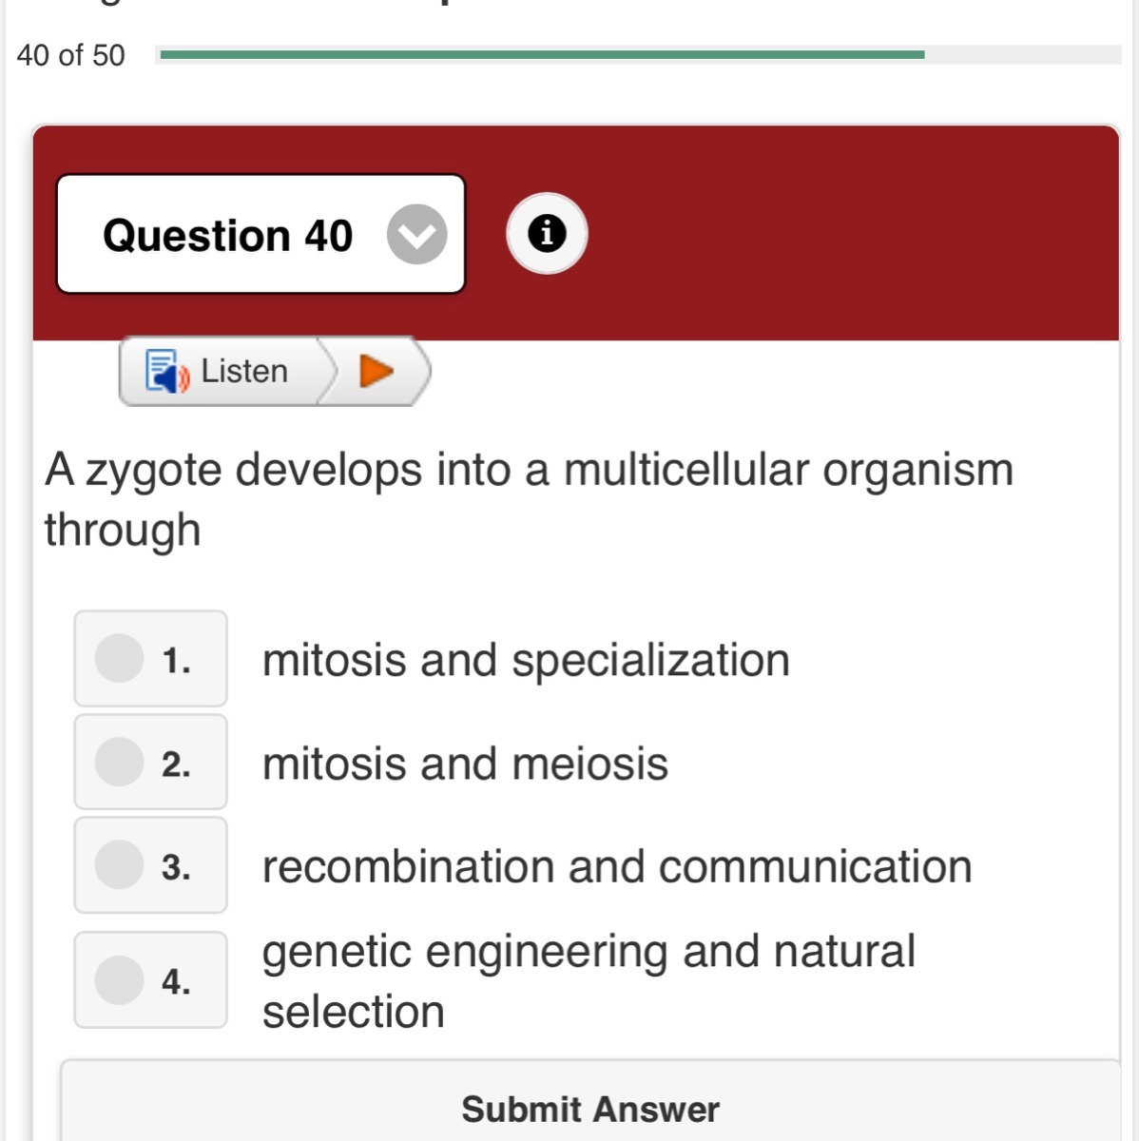
Task: Select radio button for answer 2
Action: pos(120,762)
